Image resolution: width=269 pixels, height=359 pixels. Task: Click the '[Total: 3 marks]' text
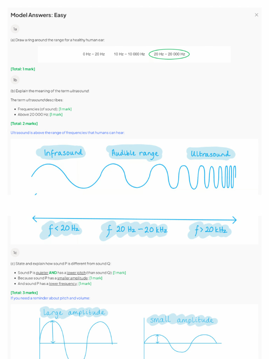[x=24, y=293]
